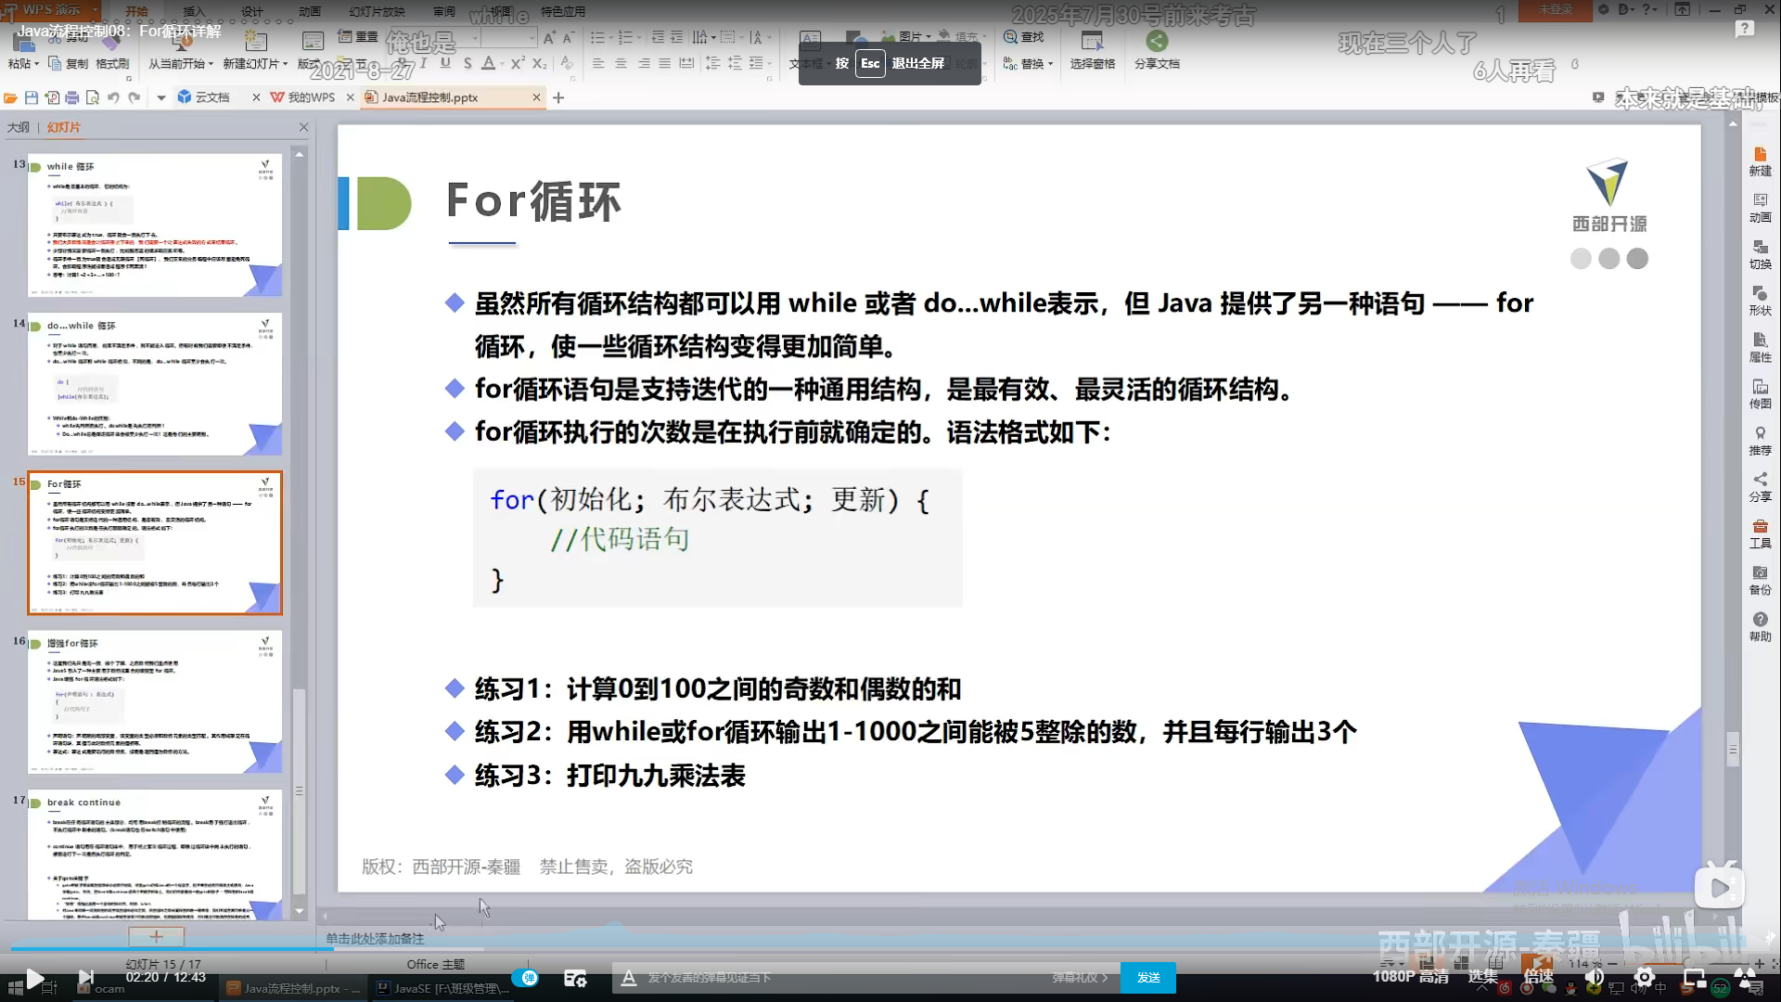Toggle the danmaku display switch

pyautogui.click(x=526, y=977)
